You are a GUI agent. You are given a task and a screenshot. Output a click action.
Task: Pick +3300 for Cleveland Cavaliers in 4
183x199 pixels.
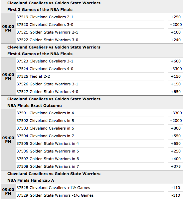coord(176,113)
